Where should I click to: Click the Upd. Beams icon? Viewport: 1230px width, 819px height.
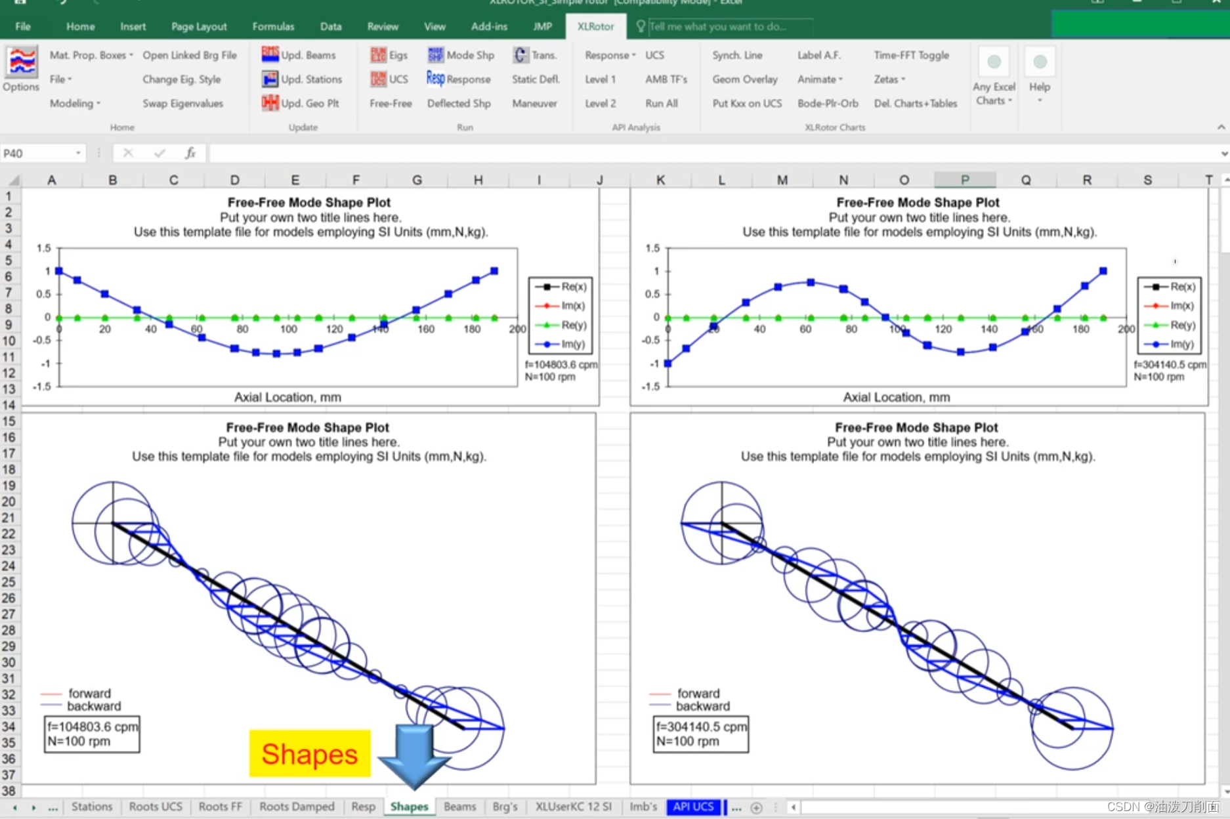point(270,54)
